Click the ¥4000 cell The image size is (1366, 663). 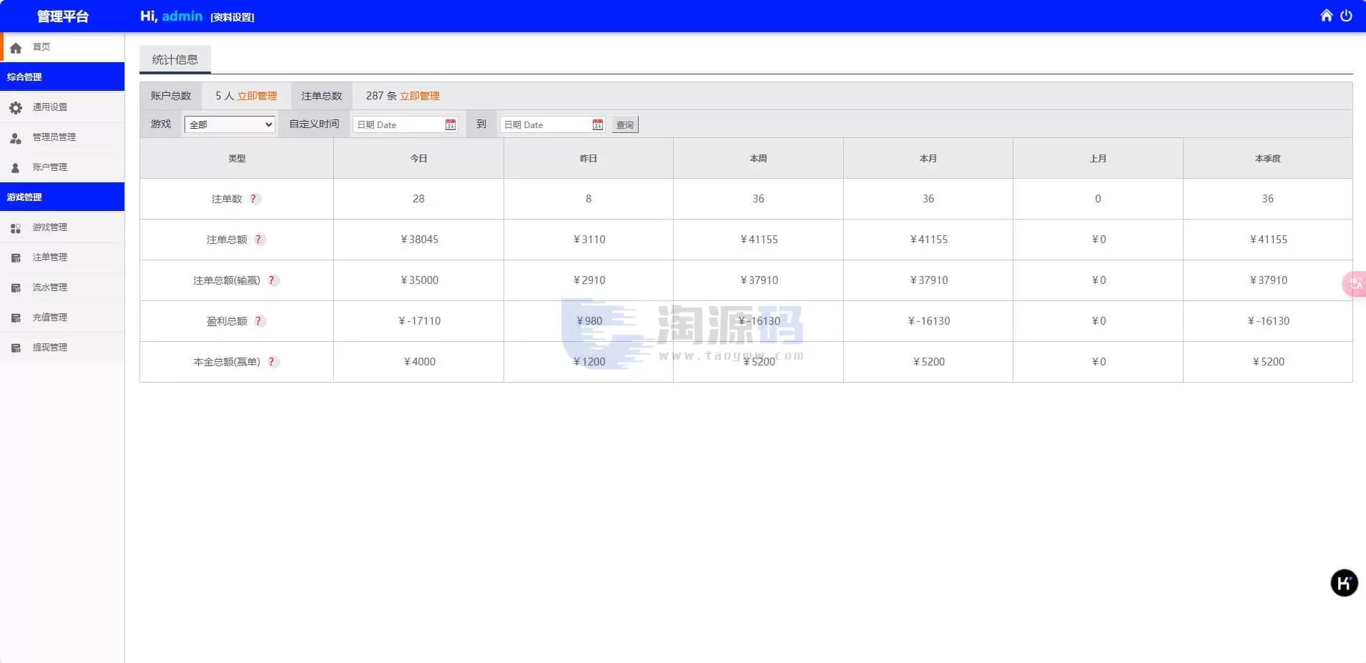pyautogui.click(x=419, y=362)
